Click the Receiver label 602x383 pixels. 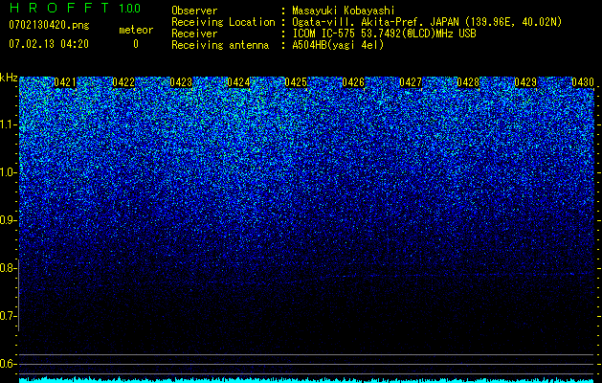pos(194,34)
